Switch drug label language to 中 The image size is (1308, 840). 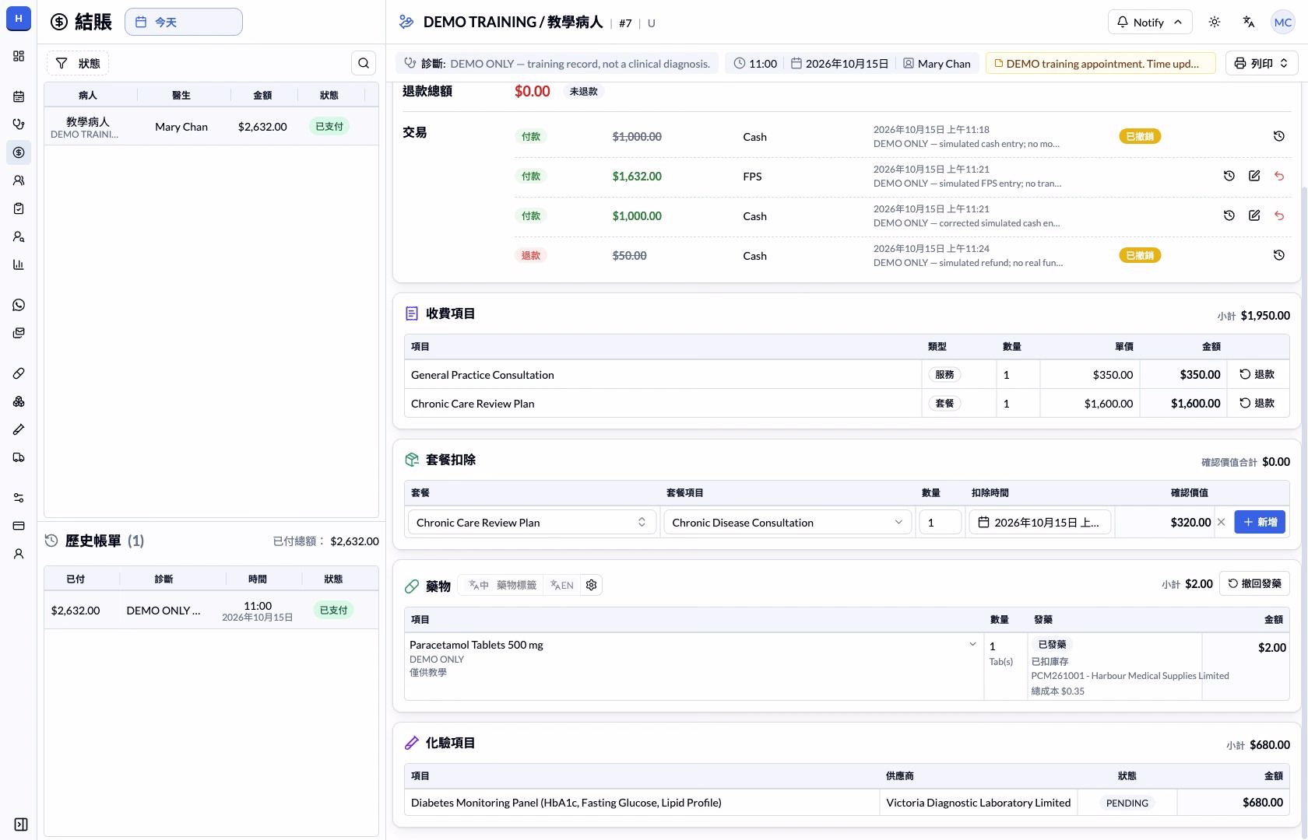tap(479, 585)
